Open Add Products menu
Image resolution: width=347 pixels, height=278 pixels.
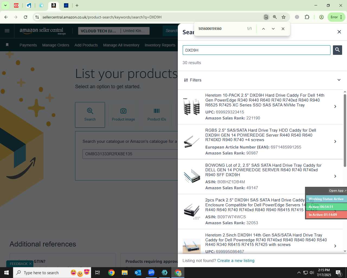[x=86, y=45]
